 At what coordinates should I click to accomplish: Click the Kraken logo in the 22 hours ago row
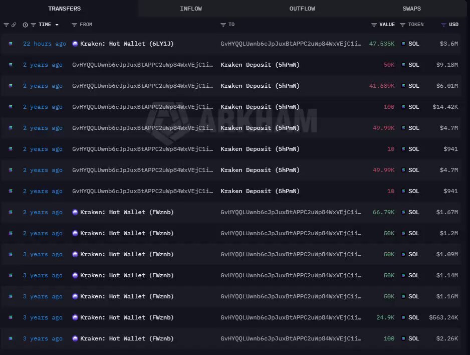[75, 44]
